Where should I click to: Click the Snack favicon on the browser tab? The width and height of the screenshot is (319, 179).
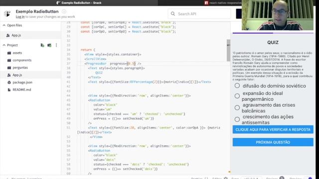click(x=58, y=2)
